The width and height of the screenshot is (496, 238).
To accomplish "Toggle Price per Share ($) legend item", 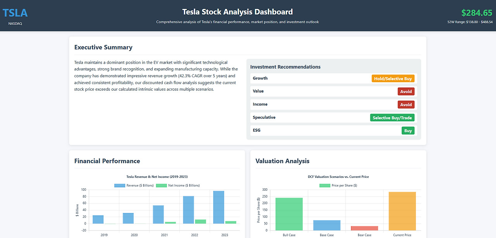I will pyautogui.click(x=338, y=185).
